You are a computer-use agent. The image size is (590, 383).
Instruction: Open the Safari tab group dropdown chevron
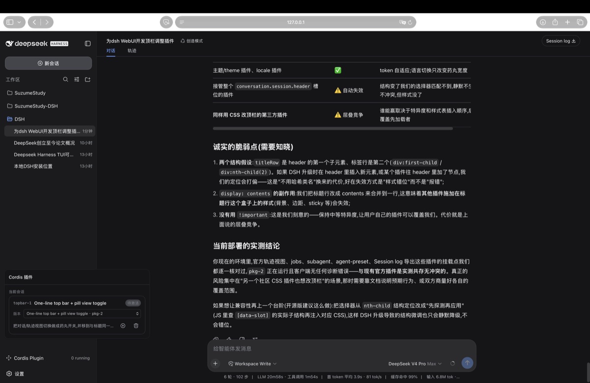(x=19, y=22)
